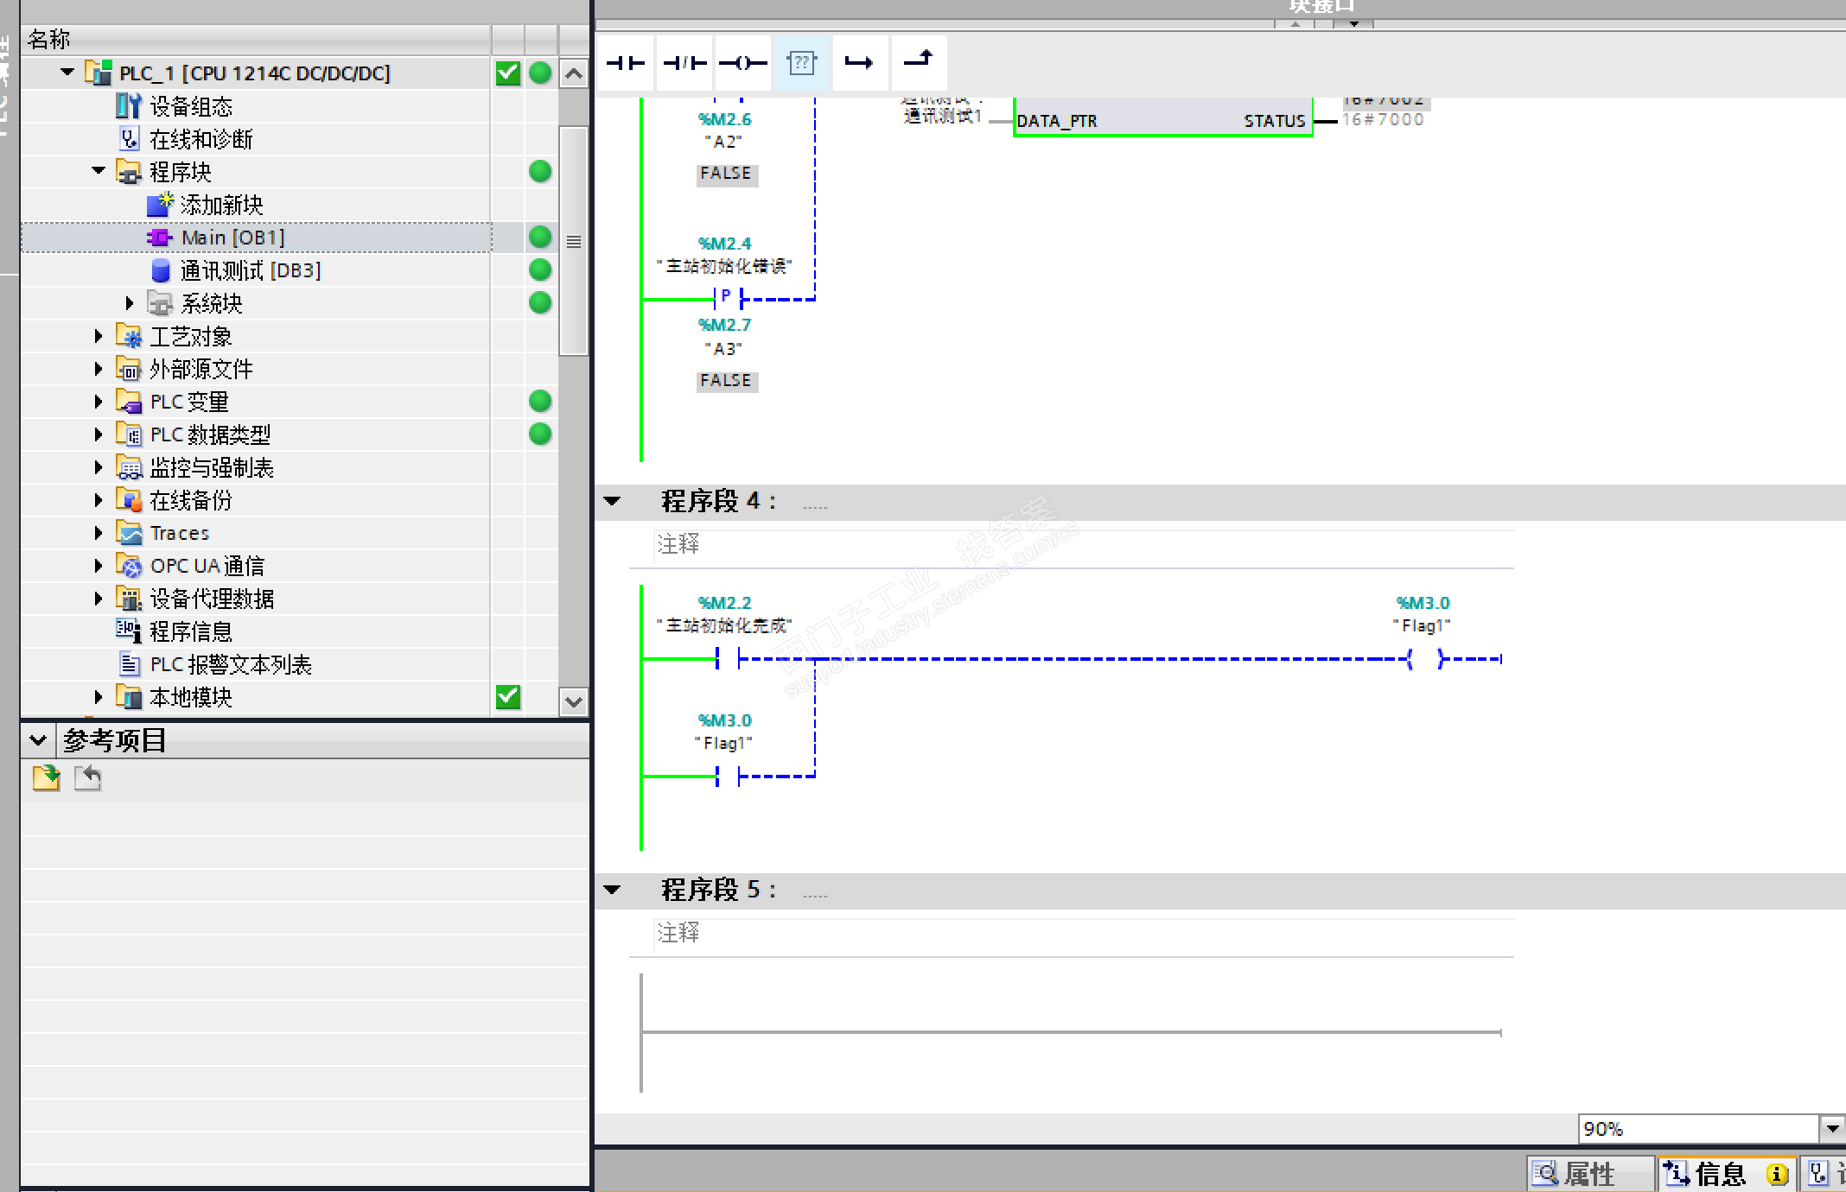The height and width of the screenshot is (1192, 1846).
Task: Click the PLC_1 green checkmark status
Action: tap(508, 73)
